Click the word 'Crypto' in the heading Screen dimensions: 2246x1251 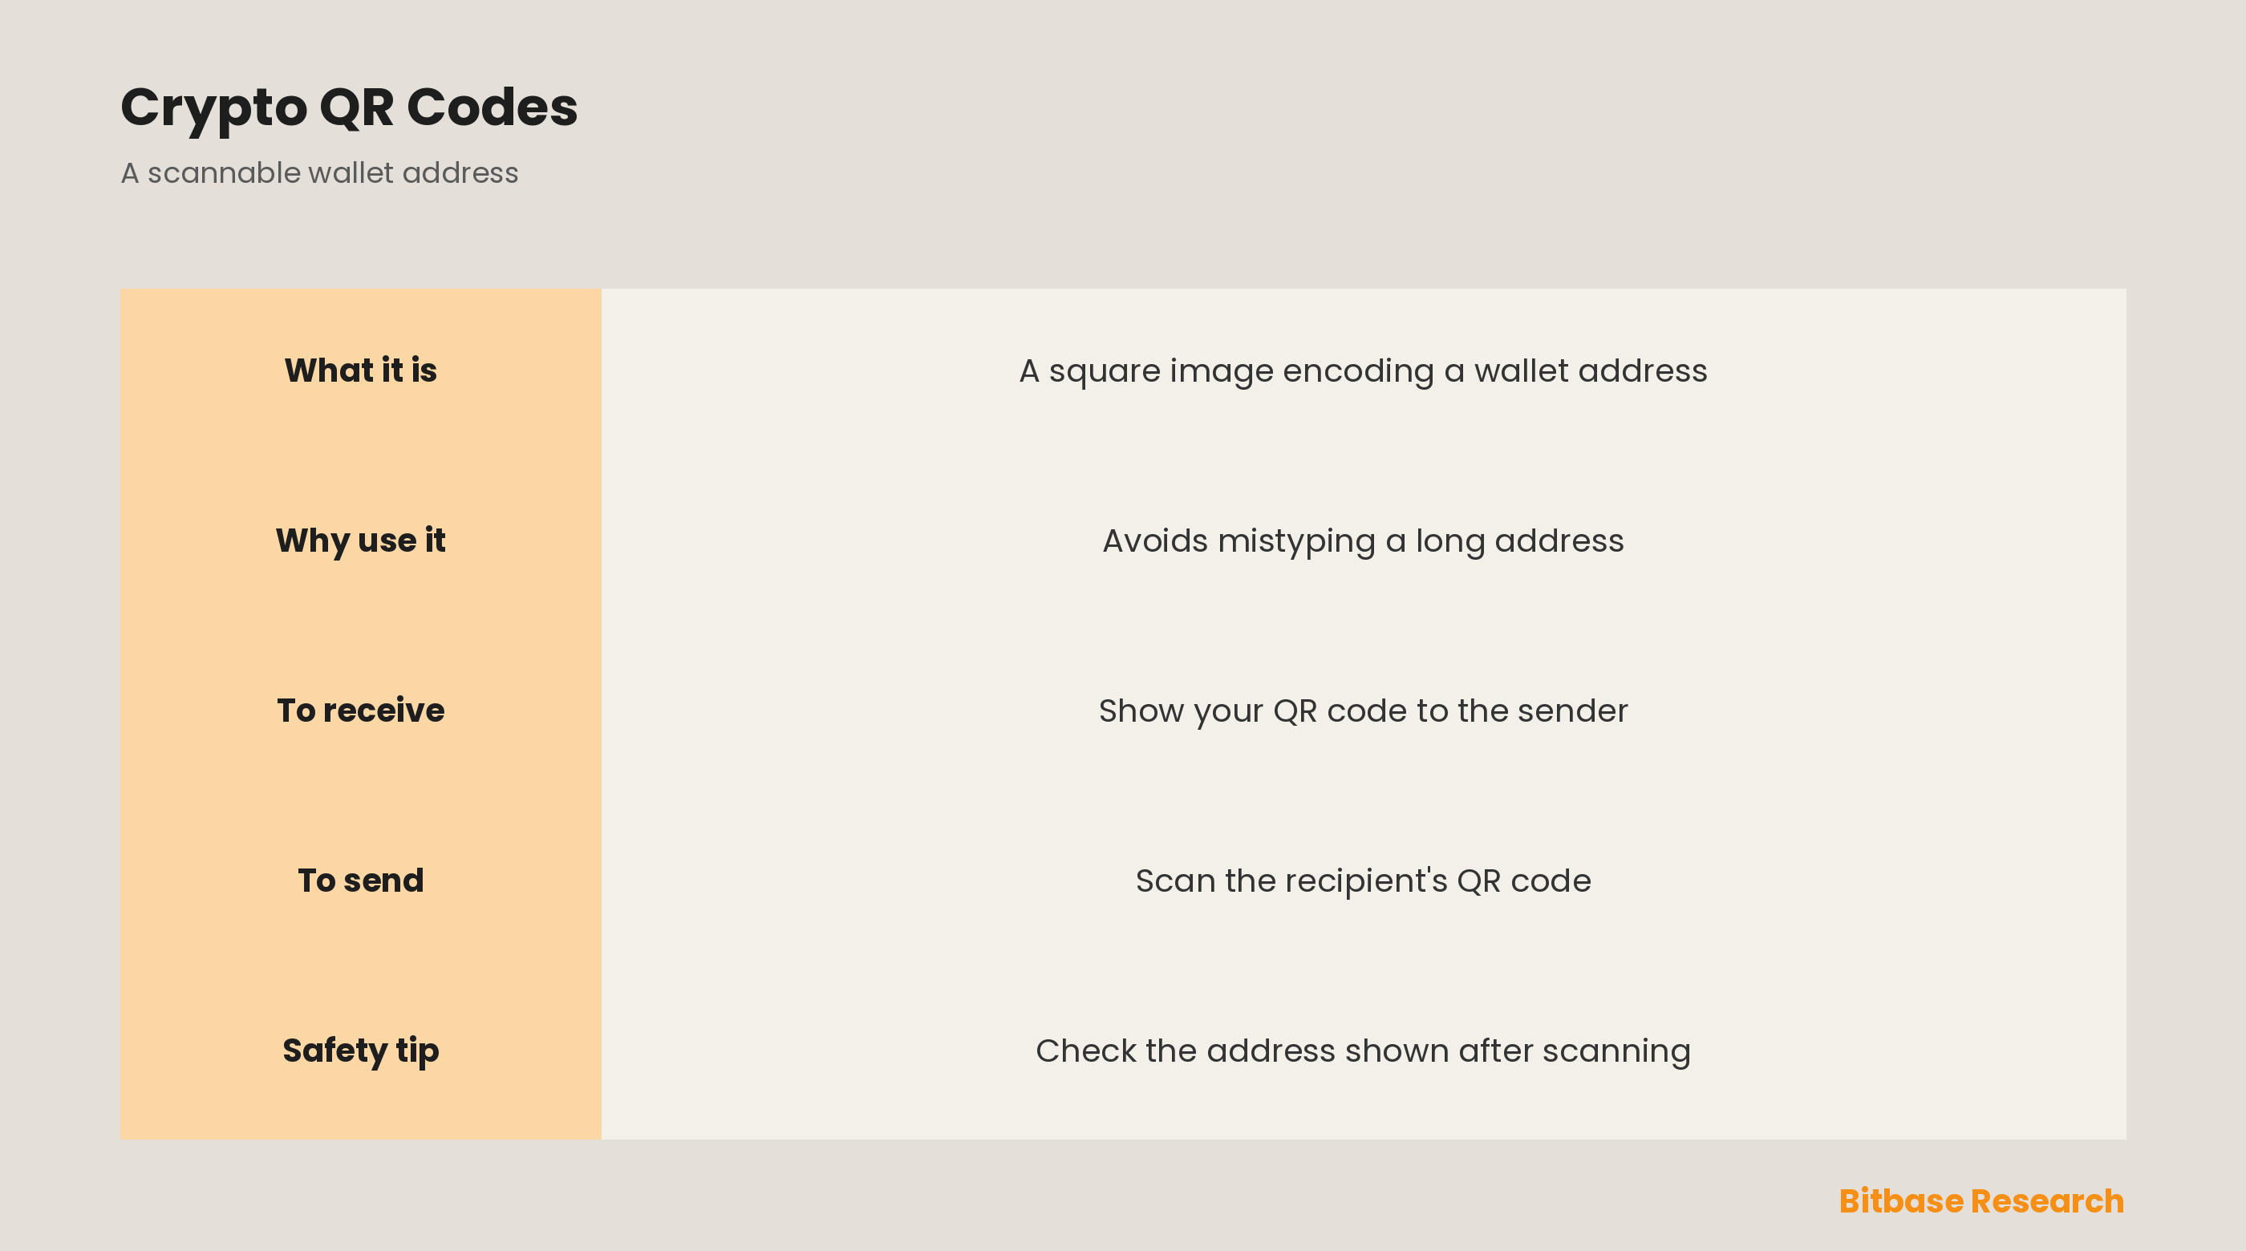[x=213, y=110]
